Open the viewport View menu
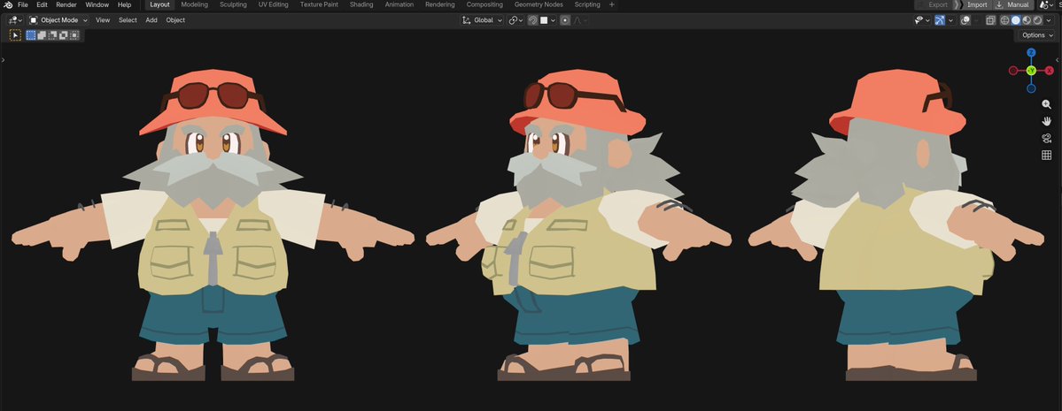 (x=102, y=20)
